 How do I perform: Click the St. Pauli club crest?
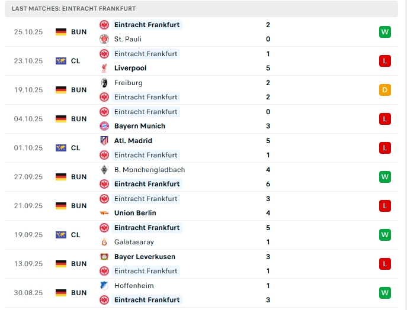click(104, 39)
